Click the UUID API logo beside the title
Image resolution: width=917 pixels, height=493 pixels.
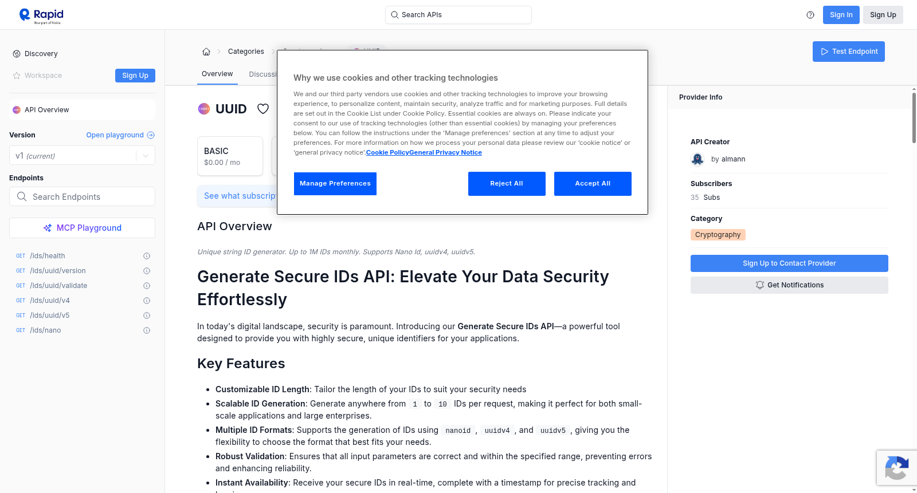pyautogui.click(x=204, y=109)
